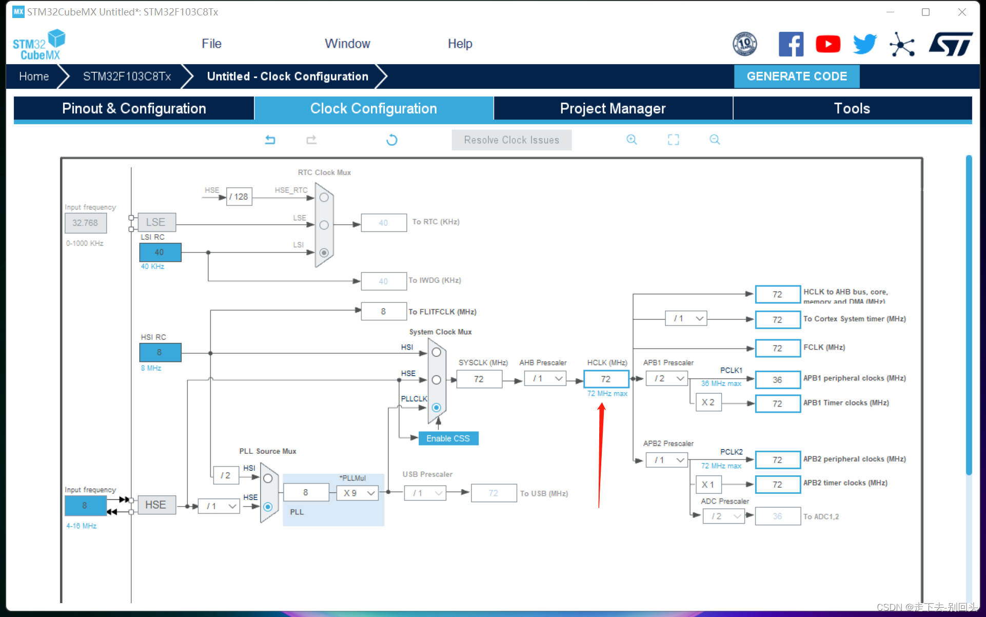Image resolution: width=986 pixels, height=617 pixels.
Task: Click the undo arrow icon
Action: (x=270, y=140)
